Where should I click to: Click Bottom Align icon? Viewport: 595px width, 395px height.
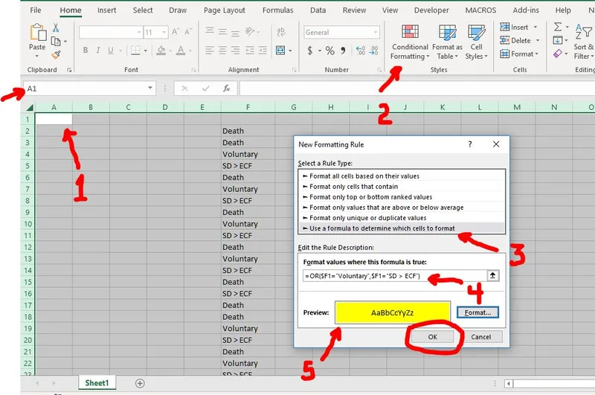point(235,33)
